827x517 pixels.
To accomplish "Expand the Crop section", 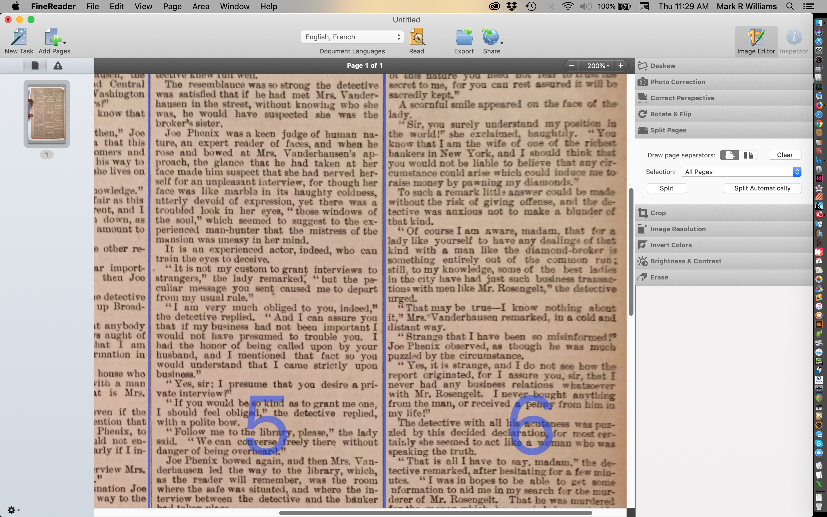I will 658,213.
